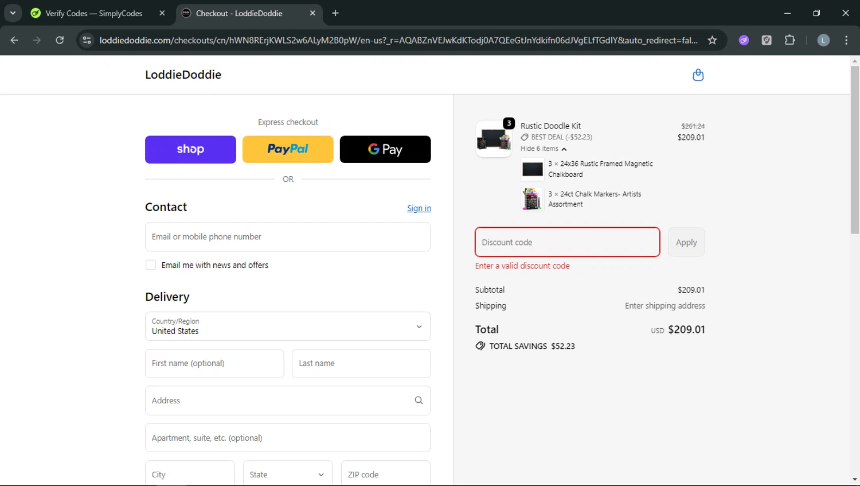Close the Verify Codes tab
This screenshot has height=486, width=860.
[x=162, y=13]
